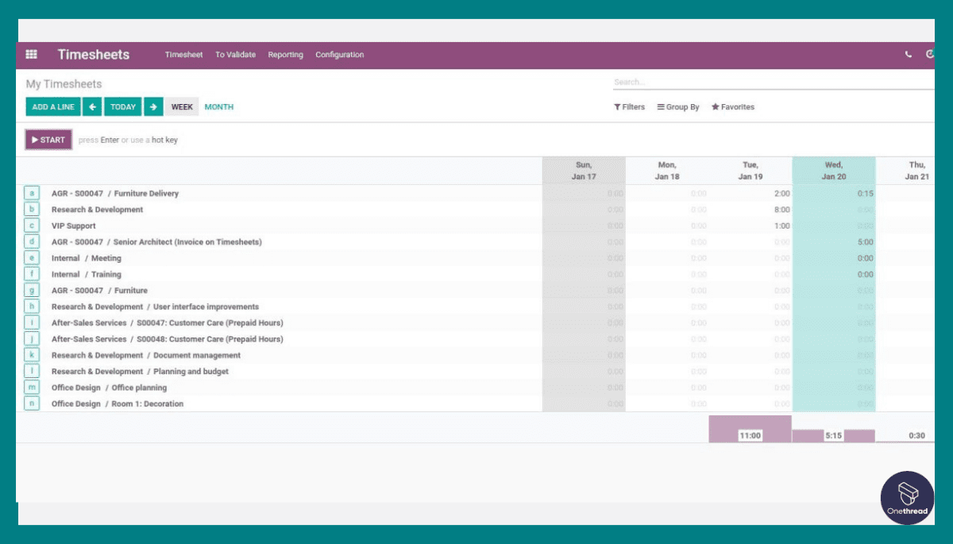Image resolution: width=953 pixels, height=544 pixels.
Task: Open the Group By dropdown
Action: [x=678, y=106]
